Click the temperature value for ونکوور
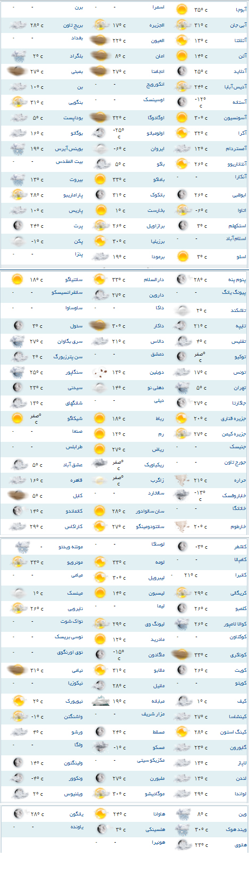The height and width of the screenshot is (873, 249). 37,778
